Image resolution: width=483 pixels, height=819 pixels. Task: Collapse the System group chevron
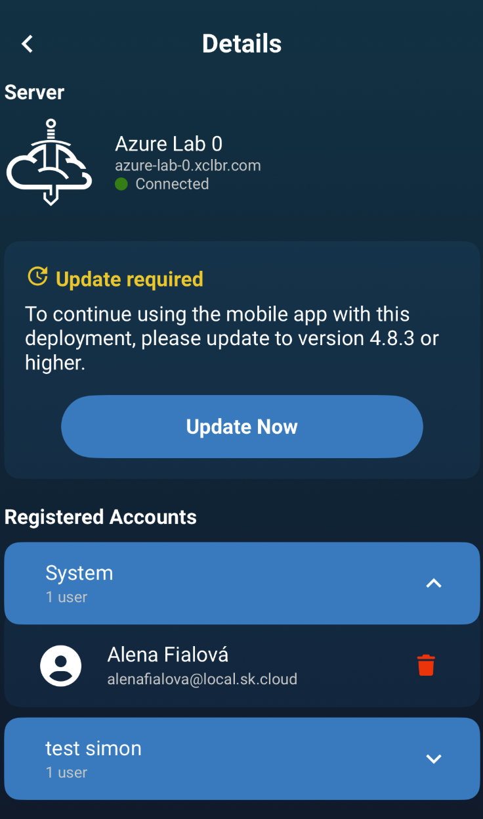(x=434, y=583)
